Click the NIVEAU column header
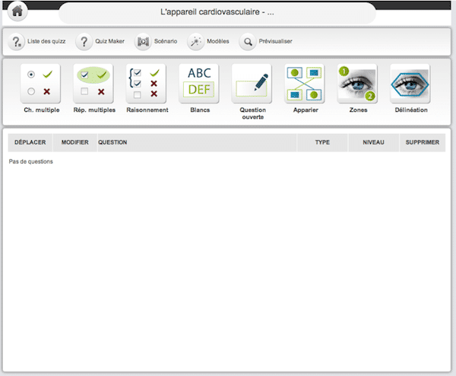Screen dimensions: 456x376 point(373,142)
